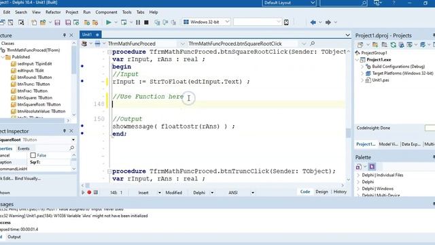Switch to the Events tab in Object Inspector
435x245 pixels.
point(24,148)
